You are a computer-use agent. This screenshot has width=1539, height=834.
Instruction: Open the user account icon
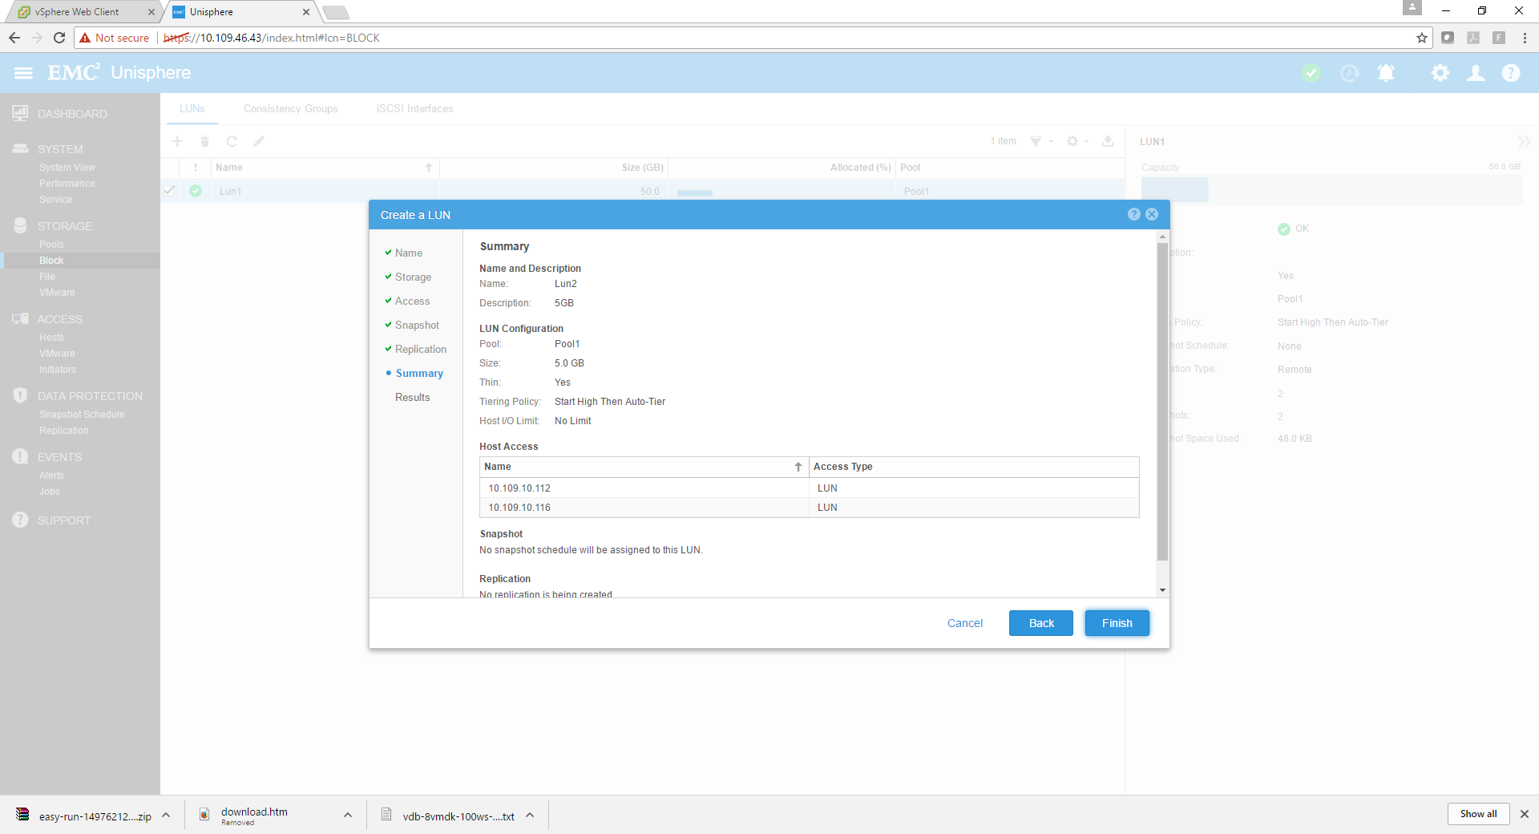click(x=1475, y=73)
